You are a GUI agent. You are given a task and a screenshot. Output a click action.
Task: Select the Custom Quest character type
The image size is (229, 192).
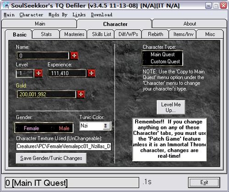(163, 61)
